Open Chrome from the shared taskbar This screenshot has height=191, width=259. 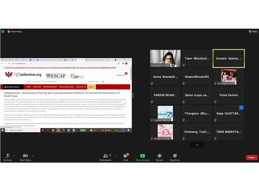(x=58, y=130)
